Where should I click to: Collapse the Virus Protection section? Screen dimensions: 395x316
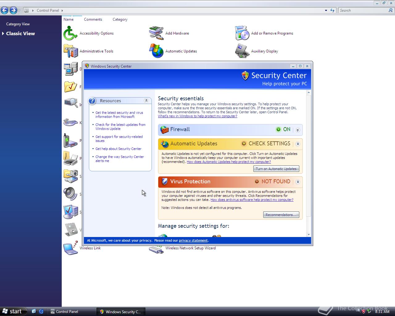(x=298, y=182)
